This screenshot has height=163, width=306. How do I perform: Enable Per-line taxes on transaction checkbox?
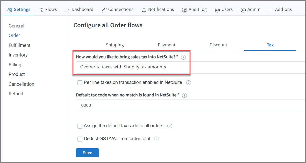pyautogui.click(x=80, y=83)
